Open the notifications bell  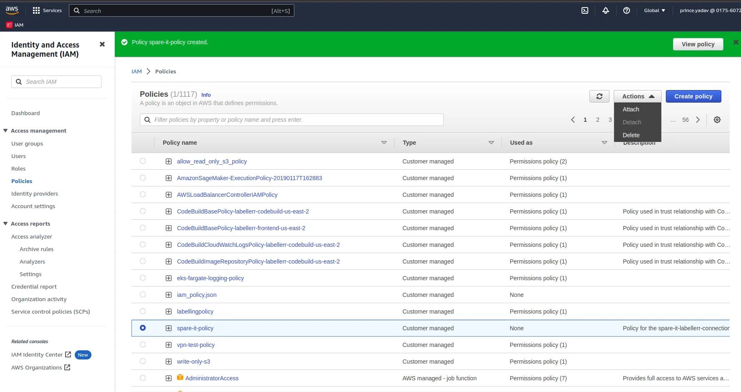[606, 10]
